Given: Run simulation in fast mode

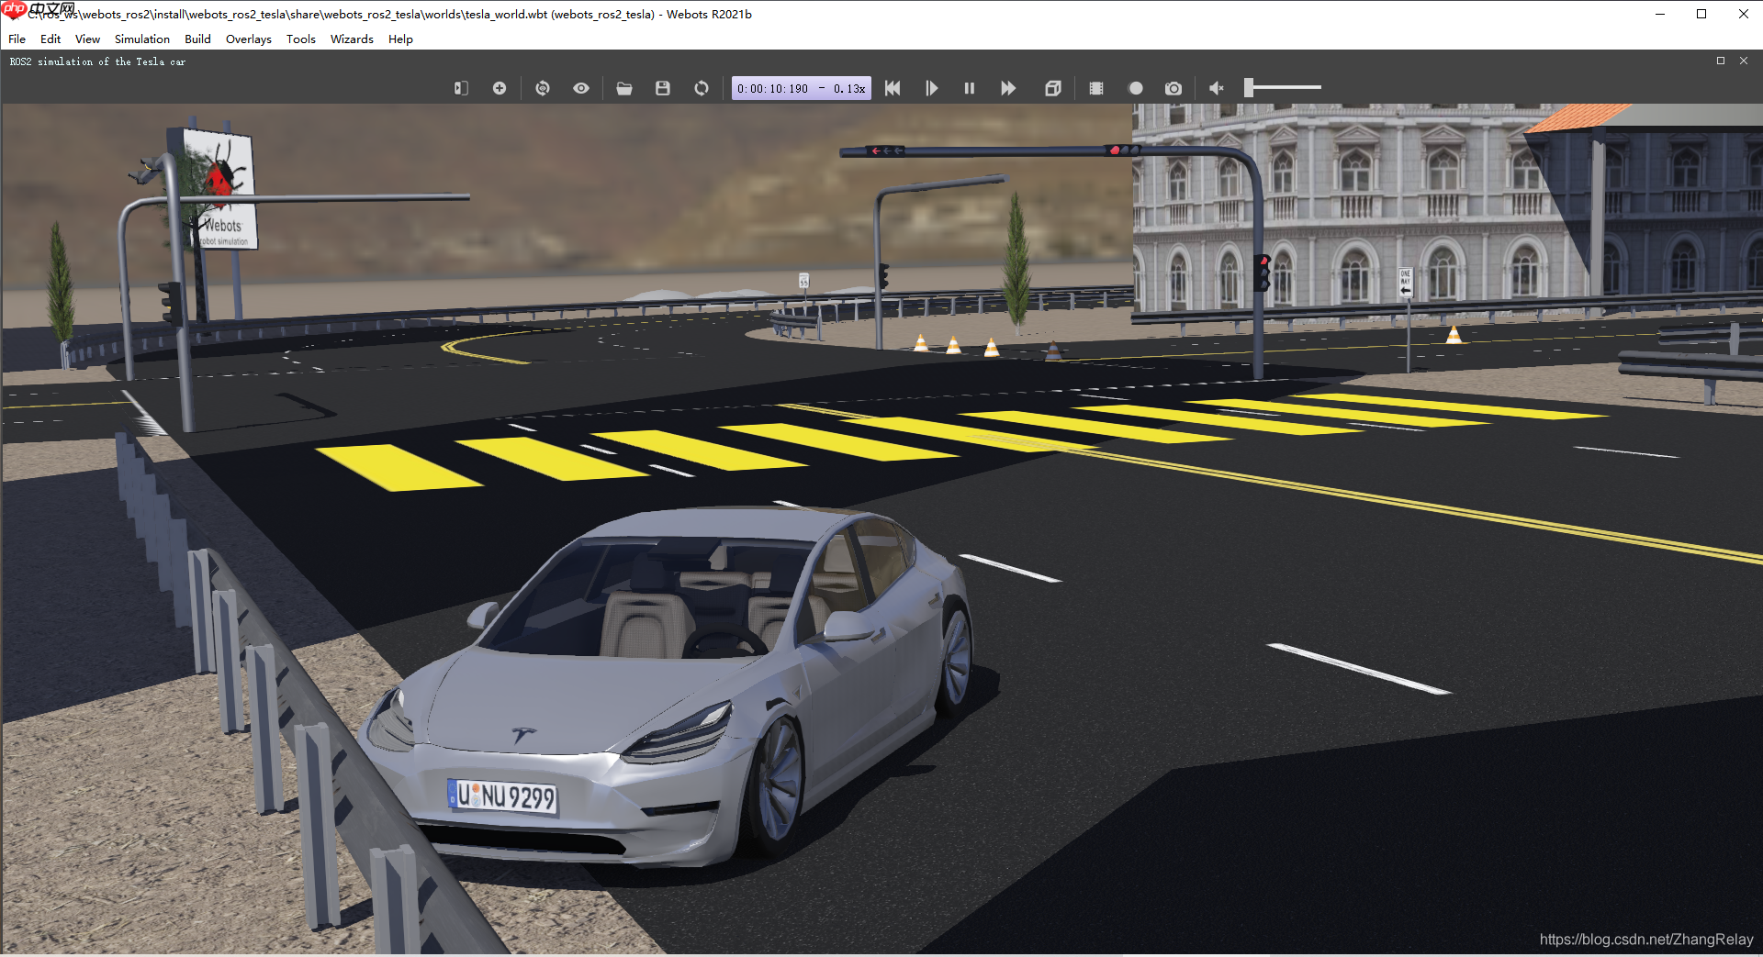Looking at the screenshot, I should 1008,88.
